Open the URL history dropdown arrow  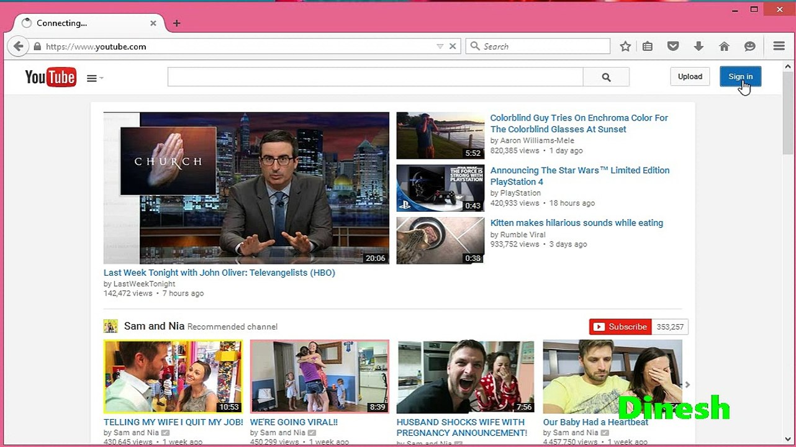click(x=440, y=47)
